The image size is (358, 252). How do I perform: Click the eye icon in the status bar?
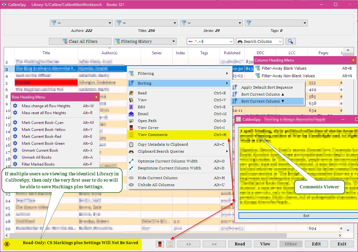(x=7, y=244)
